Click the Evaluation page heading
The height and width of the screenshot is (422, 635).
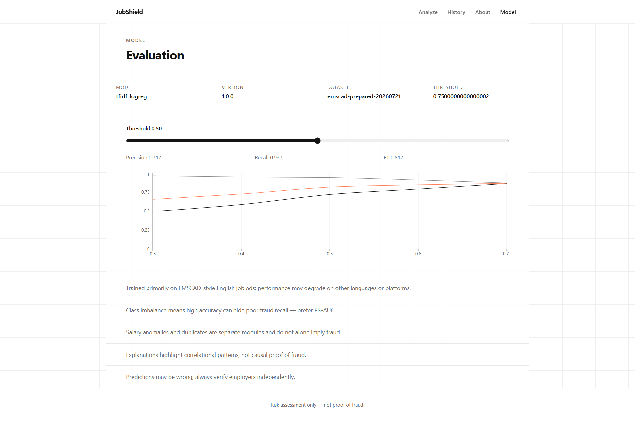pos(155,55)
